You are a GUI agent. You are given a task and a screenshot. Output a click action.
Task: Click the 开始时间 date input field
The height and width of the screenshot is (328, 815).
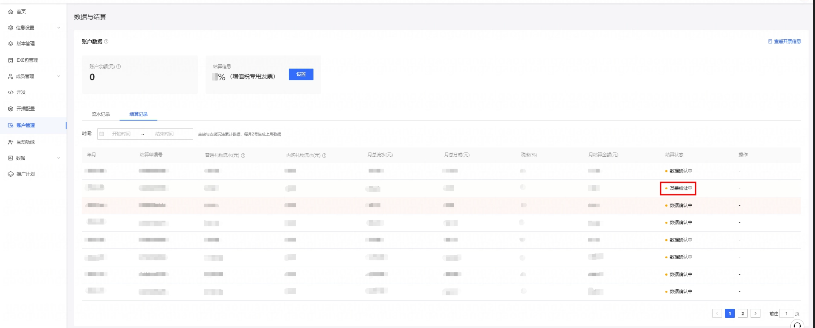tap(122, 134)
